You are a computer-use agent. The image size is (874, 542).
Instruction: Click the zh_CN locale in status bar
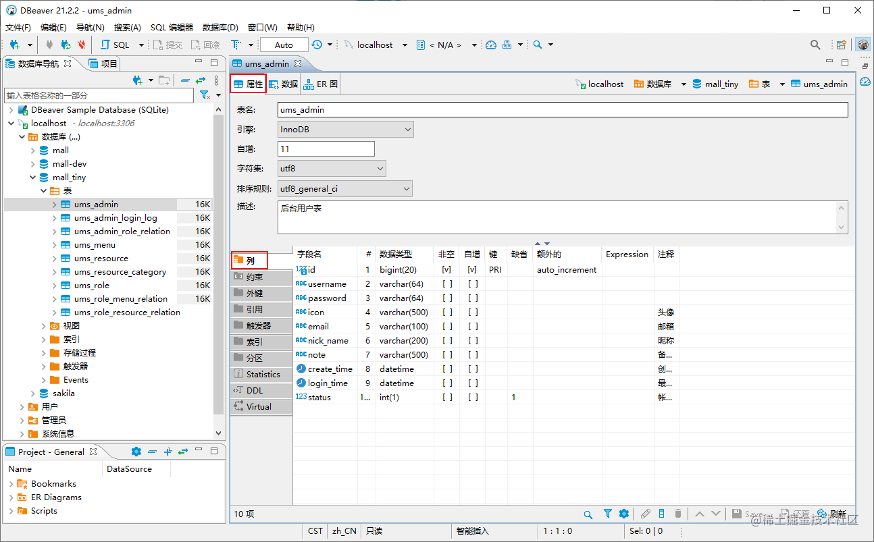point(344,531)
